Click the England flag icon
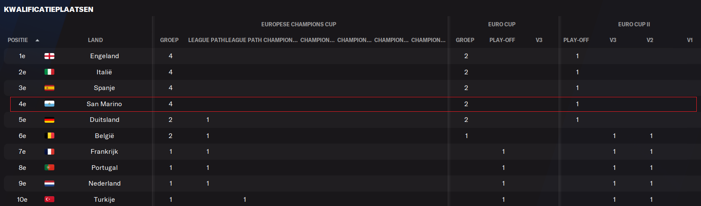The width and height of the screenshot is (701, 206). coord(49,56)
